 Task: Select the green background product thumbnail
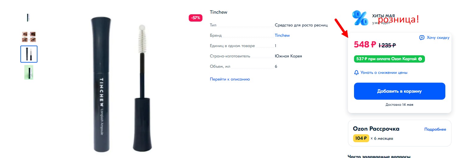click(29, 72)
